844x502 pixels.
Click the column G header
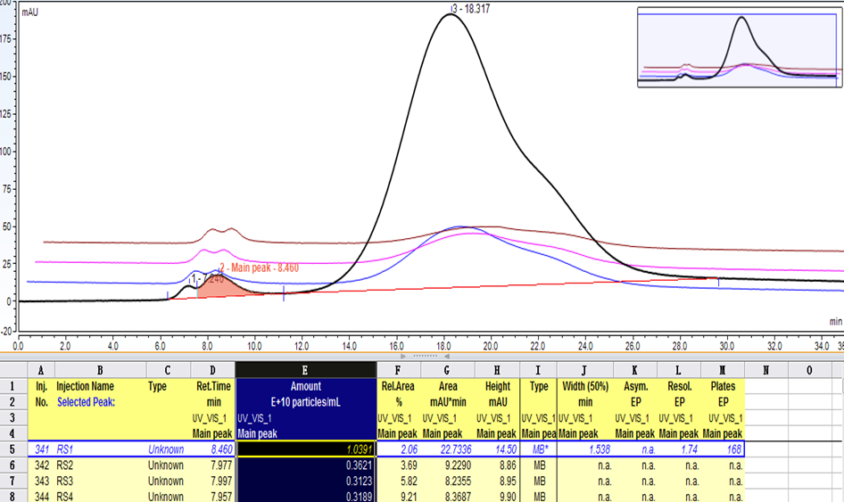446,369
